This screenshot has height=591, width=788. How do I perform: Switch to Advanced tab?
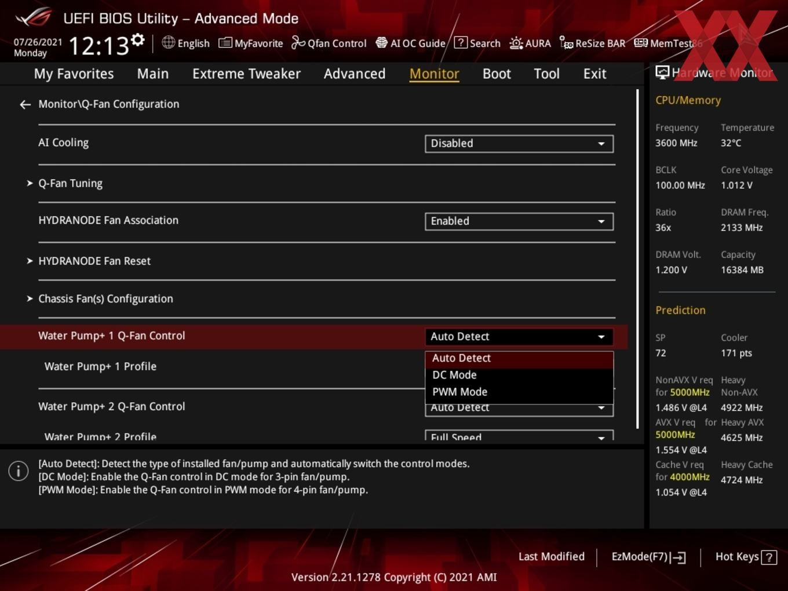[x=355, y=74]
